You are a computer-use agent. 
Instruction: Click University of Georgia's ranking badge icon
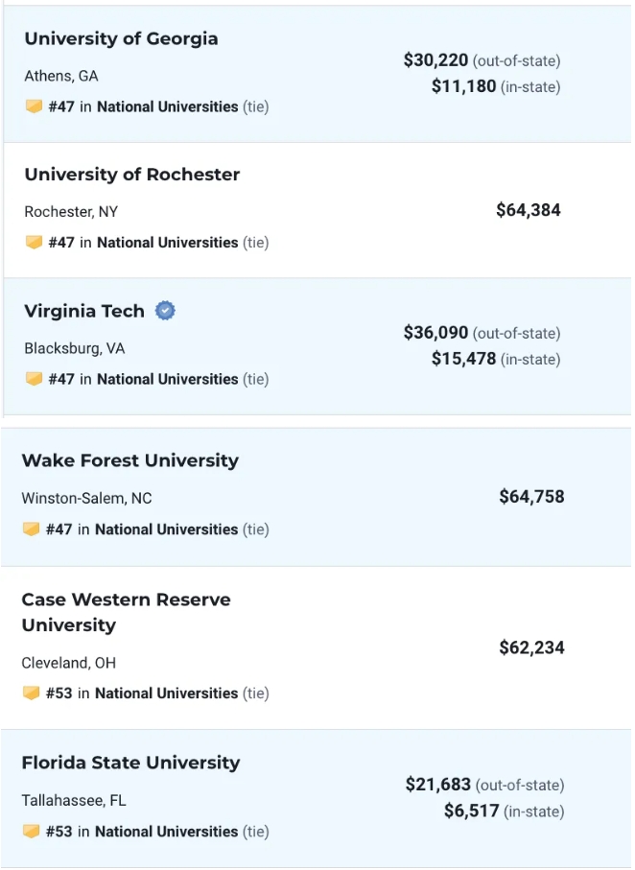coord(35,106)
